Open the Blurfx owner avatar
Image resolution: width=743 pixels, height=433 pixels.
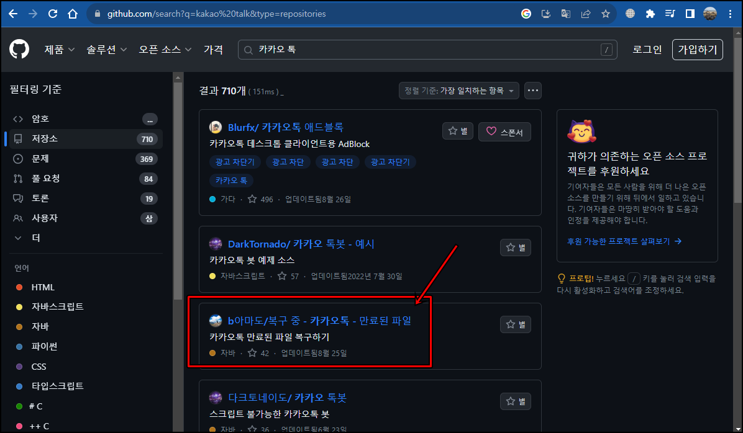[x=216, y=127]
